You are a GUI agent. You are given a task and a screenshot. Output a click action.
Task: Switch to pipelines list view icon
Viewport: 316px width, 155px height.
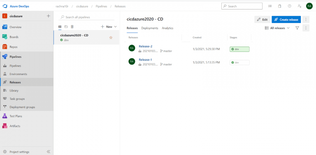point(60,27)
